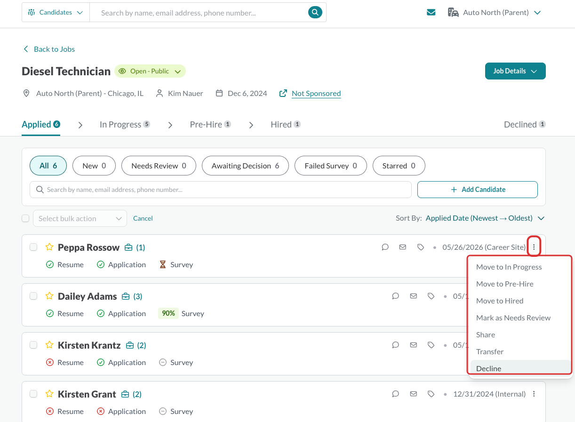
Task: Switch to the In Progress tab
Action: (x=125, y=124)
